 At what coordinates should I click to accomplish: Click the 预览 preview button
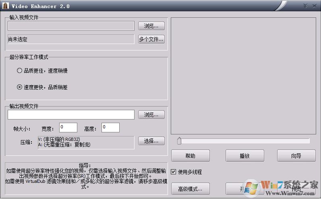coord(296,189)
